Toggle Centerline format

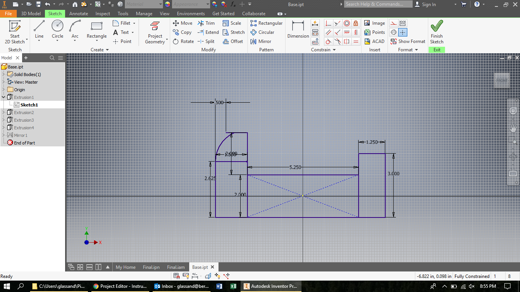tap(394, 32)
